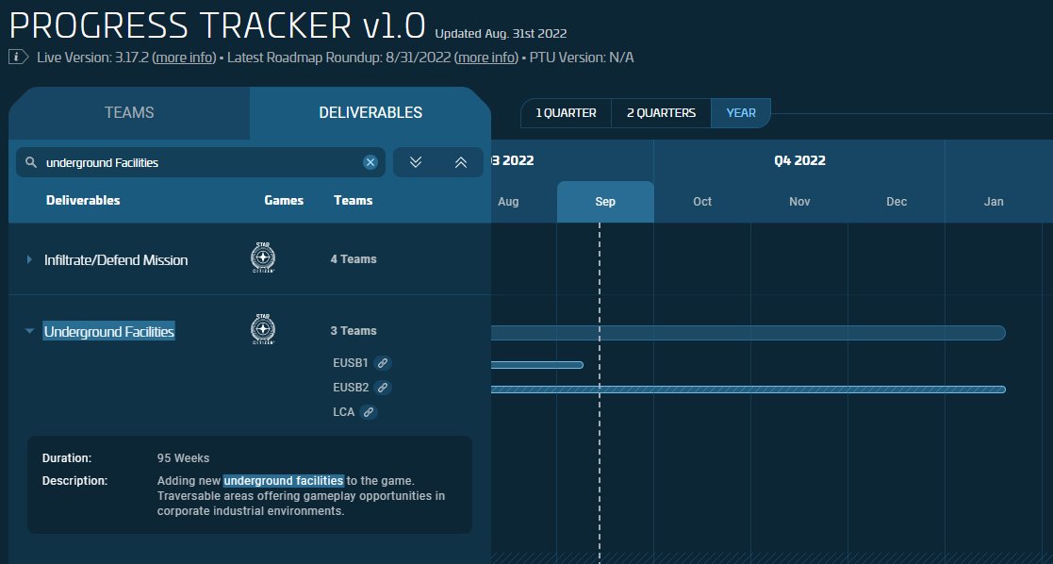Select the Sep month header

pyautogui.click(x=605, y=202)
